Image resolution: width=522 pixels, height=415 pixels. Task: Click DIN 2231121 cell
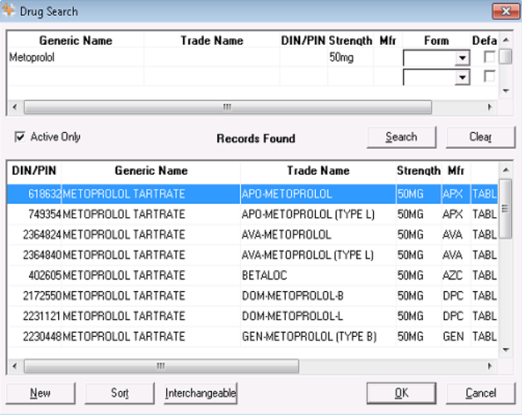[35, 316]
